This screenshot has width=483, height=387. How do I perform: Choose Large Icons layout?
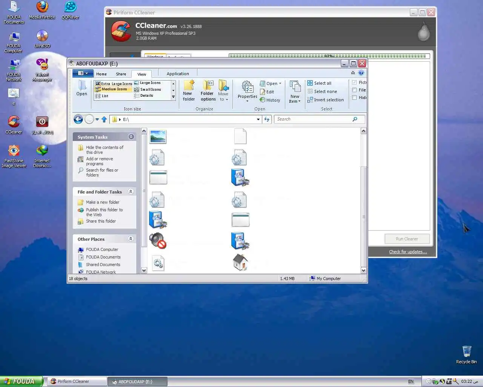click(148, 83)
